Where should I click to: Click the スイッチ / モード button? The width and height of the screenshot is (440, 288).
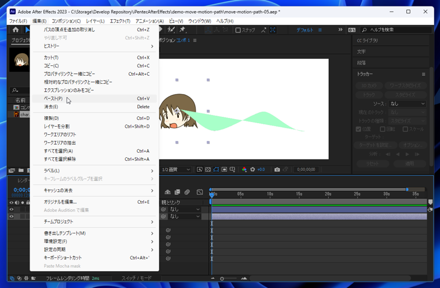(136, 278)
